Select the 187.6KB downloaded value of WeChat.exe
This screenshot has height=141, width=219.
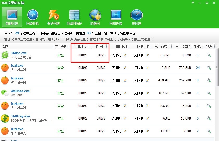[164, 93]
